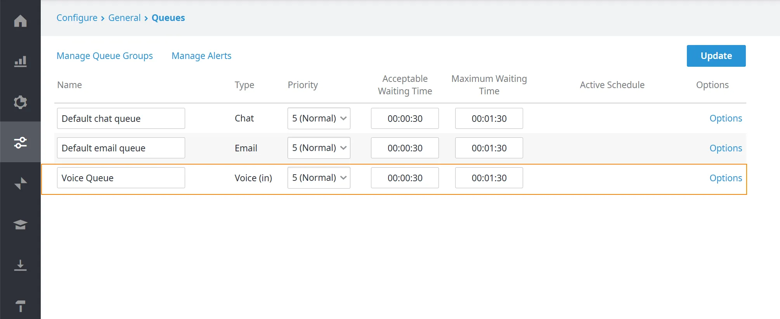
Task: Edit Acceptable Waiting Time for Voice Queue
Action: pos(405,178)
